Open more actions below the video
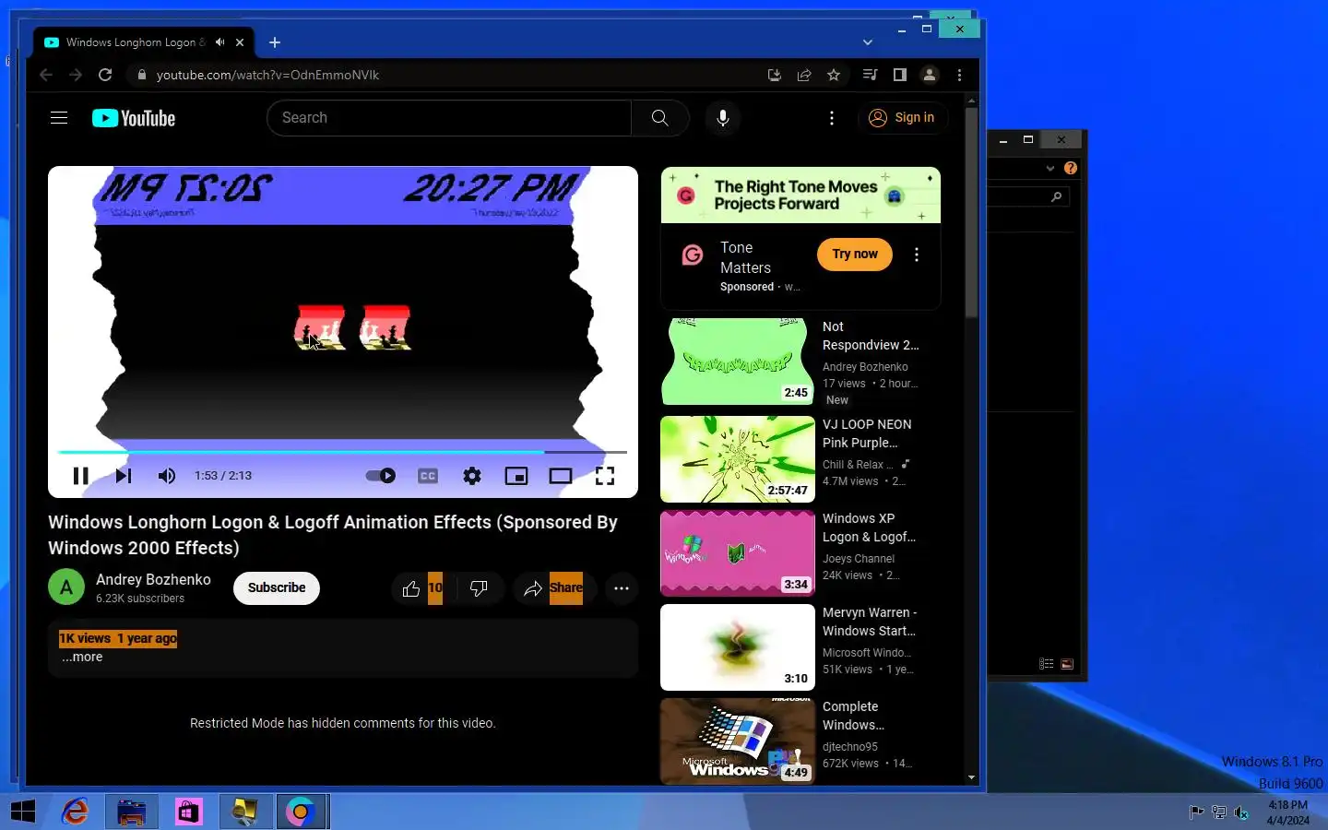The image size is (1328, 830). (622, 588)
